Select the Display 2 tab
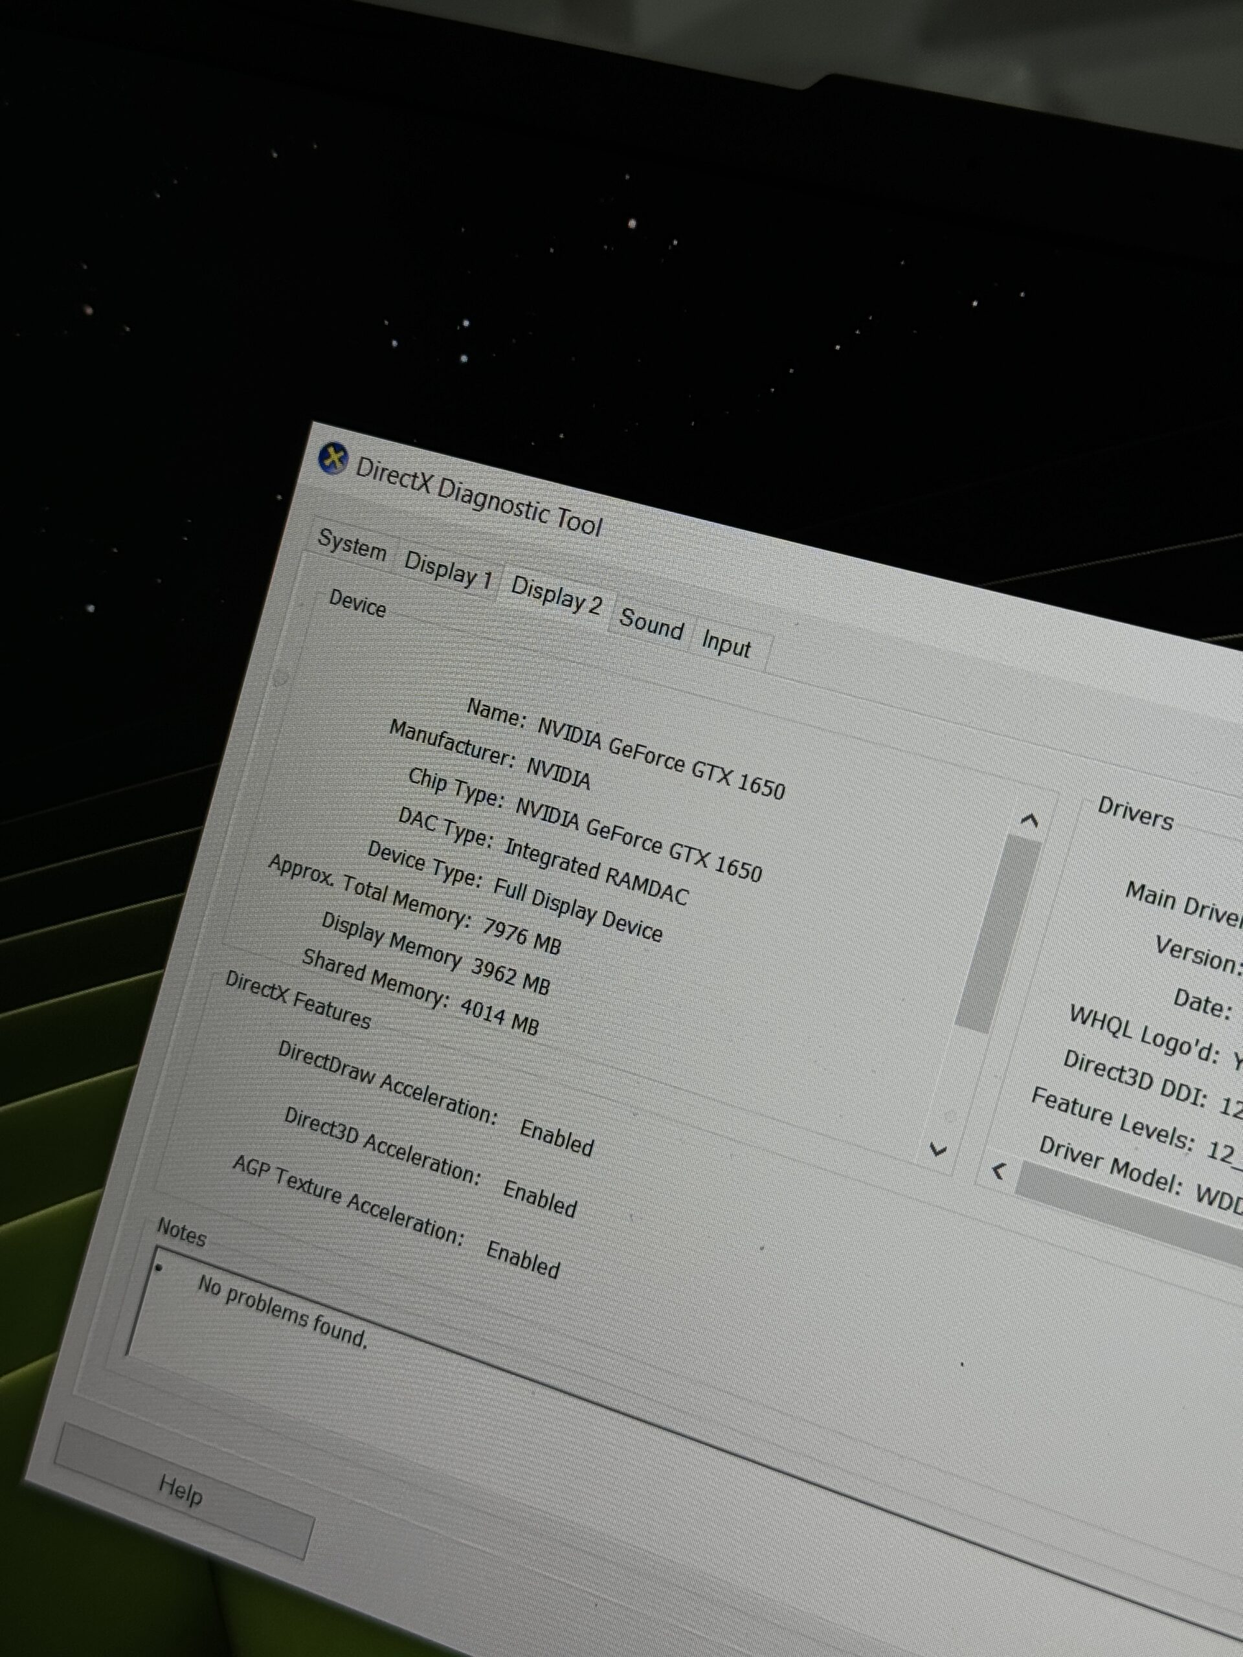The height and width of the screenshot is (1657, 1243). pyautogui.click(x=556, y=597)
